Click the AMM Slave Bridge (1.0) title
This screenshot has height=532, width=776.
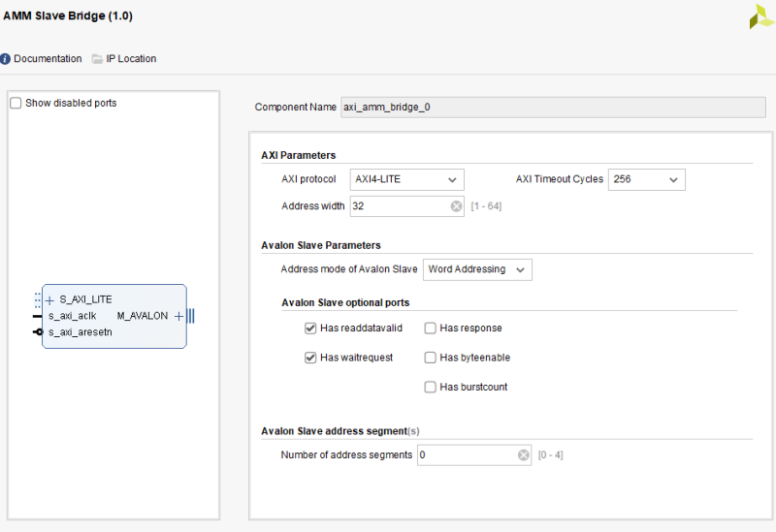pyautogui.click(x=68, y=16)
